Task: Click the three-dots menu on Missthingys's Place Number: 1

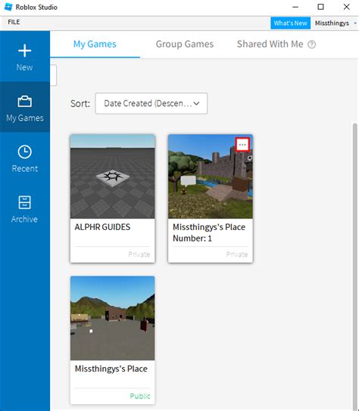Action: (242, 145)
